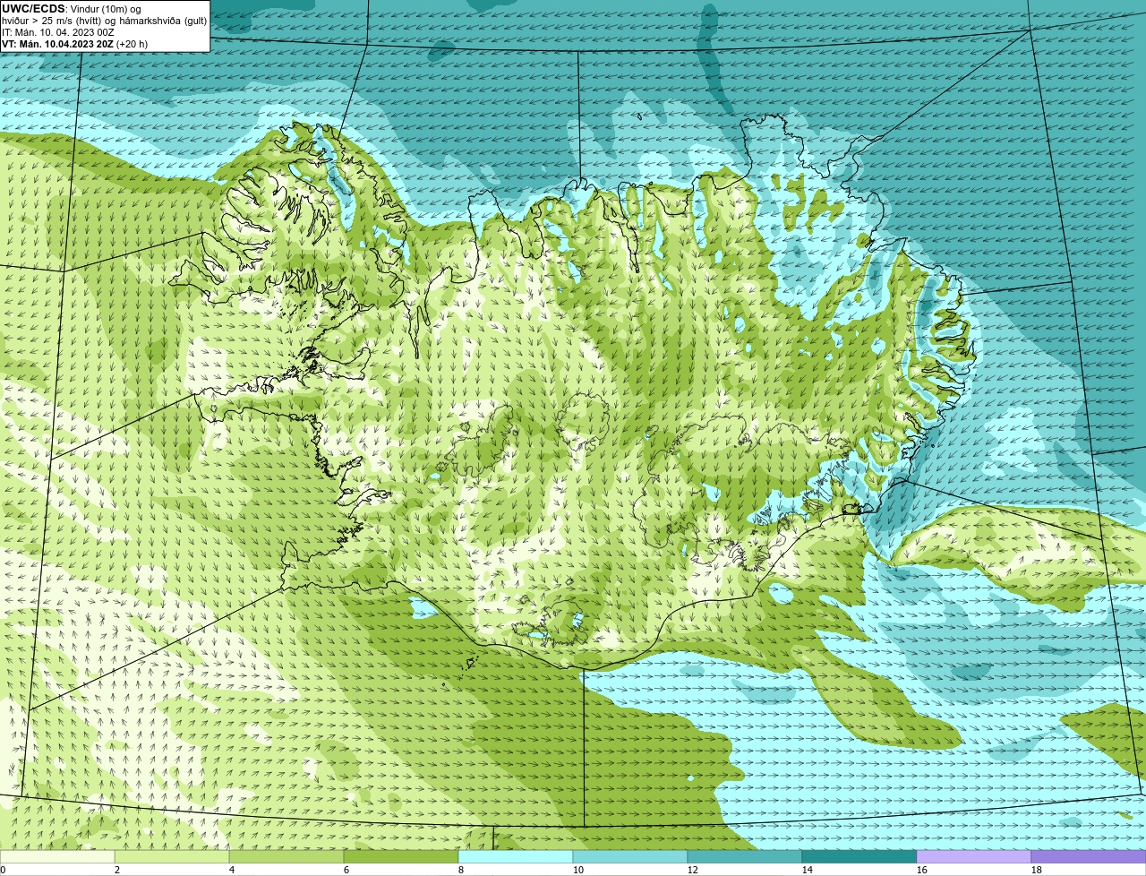Select the 4–6 m/s green legend swatch

tap(286, 857)
